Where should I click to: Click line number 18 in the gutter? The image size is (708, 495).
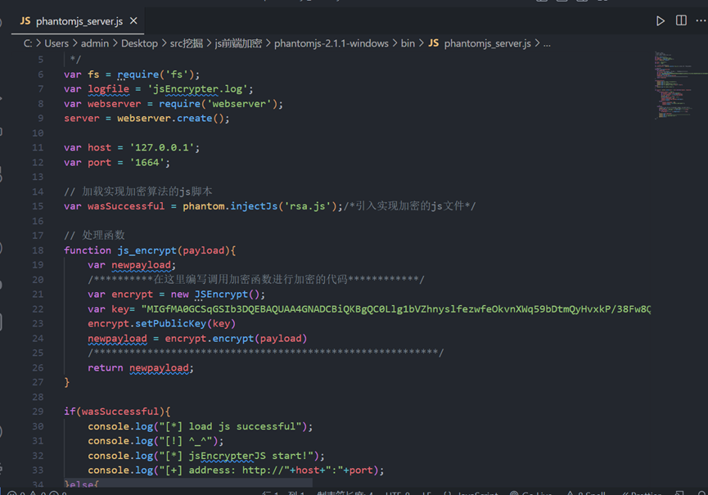coord(38,250)
